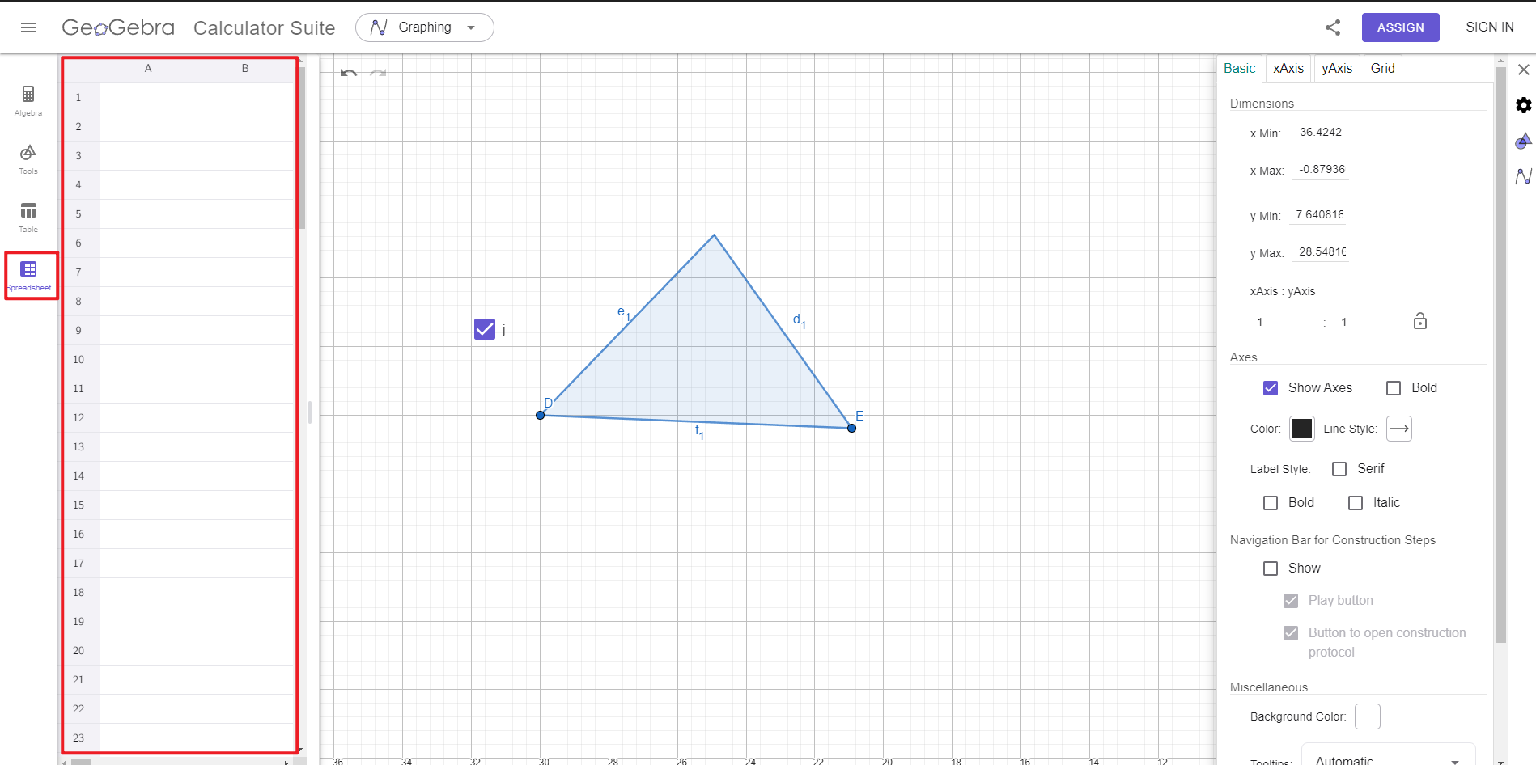Click the y Max input field
The width and height of the screenshot is (1536, 765).
(x=1322, y=252)
